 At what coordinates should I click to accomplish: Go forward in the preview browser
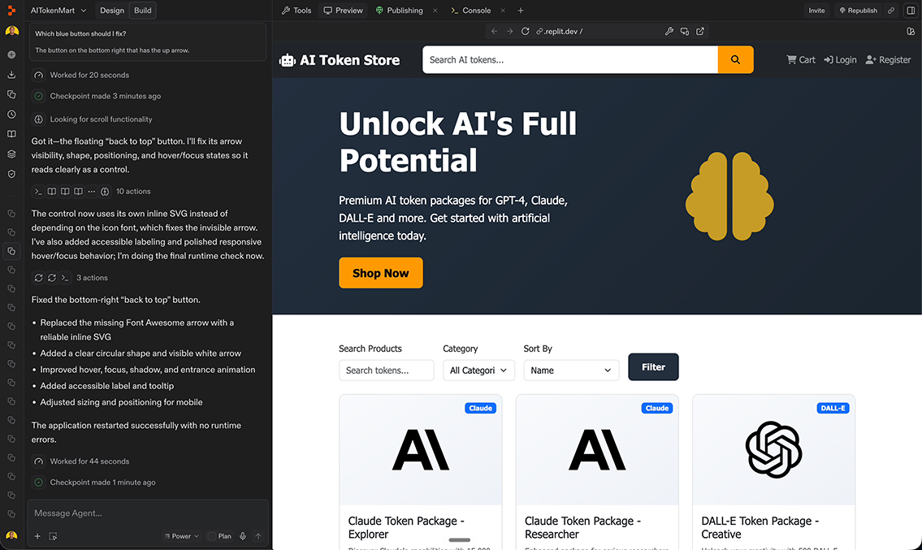(x=509, y=31)
